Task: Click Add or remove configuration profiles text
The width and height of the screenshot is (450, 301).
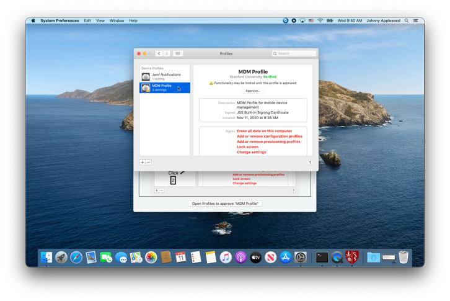Action: (270, 137)
